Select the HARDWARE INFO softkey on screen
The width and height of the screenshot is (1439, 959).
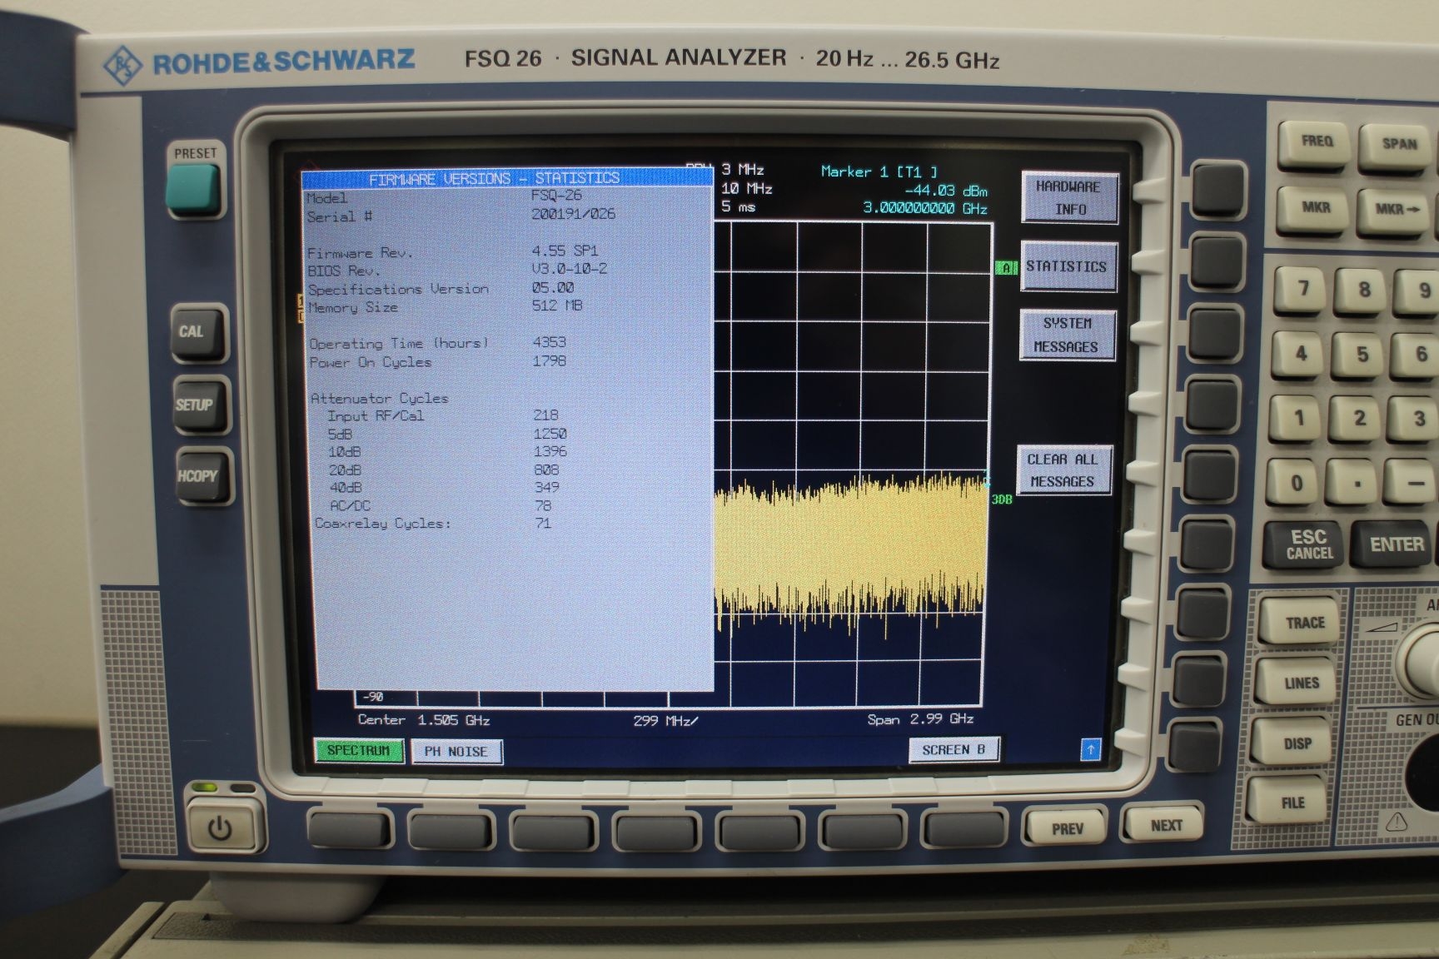pyautogui.click(x=1070, y=198)
